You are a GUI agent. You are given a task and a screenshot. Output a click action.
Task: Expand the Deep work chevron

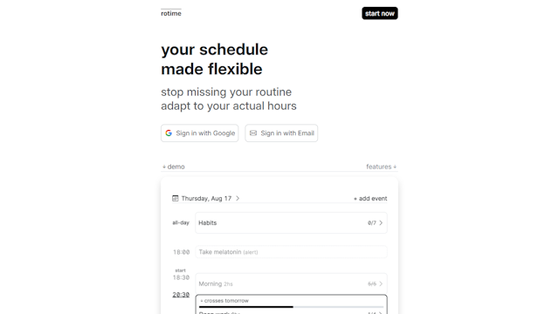coord(381,313)
